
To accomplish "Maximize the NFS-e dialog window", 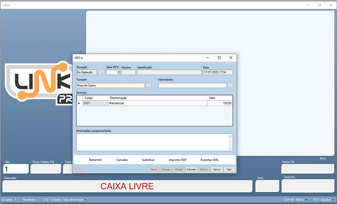I will pos(219,58).
